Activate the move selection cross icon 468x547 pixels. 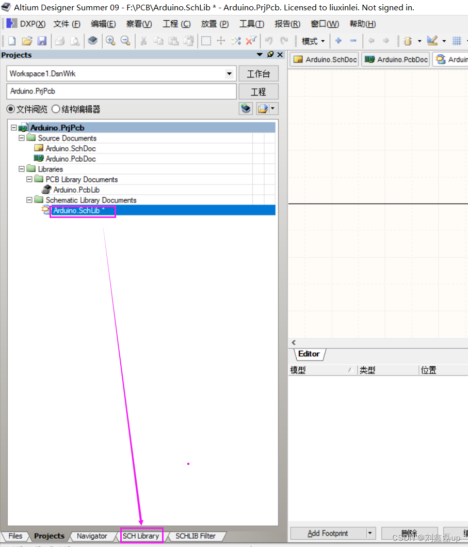point(221,41)
